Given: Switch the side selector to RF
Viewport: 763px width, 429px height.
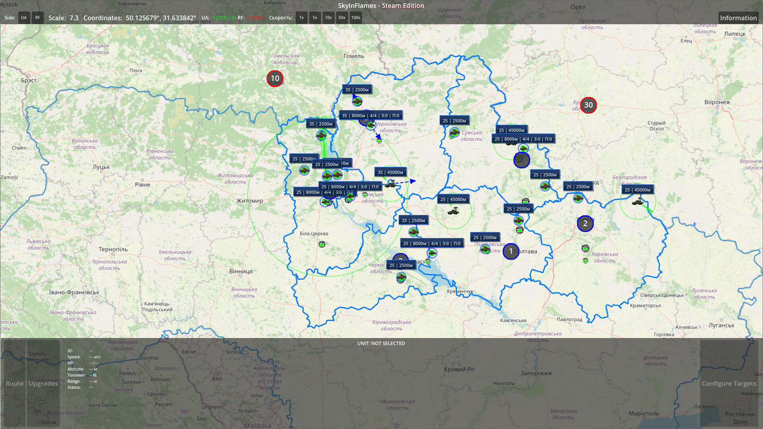Looking at the screenshot, I should click(37, 17).
